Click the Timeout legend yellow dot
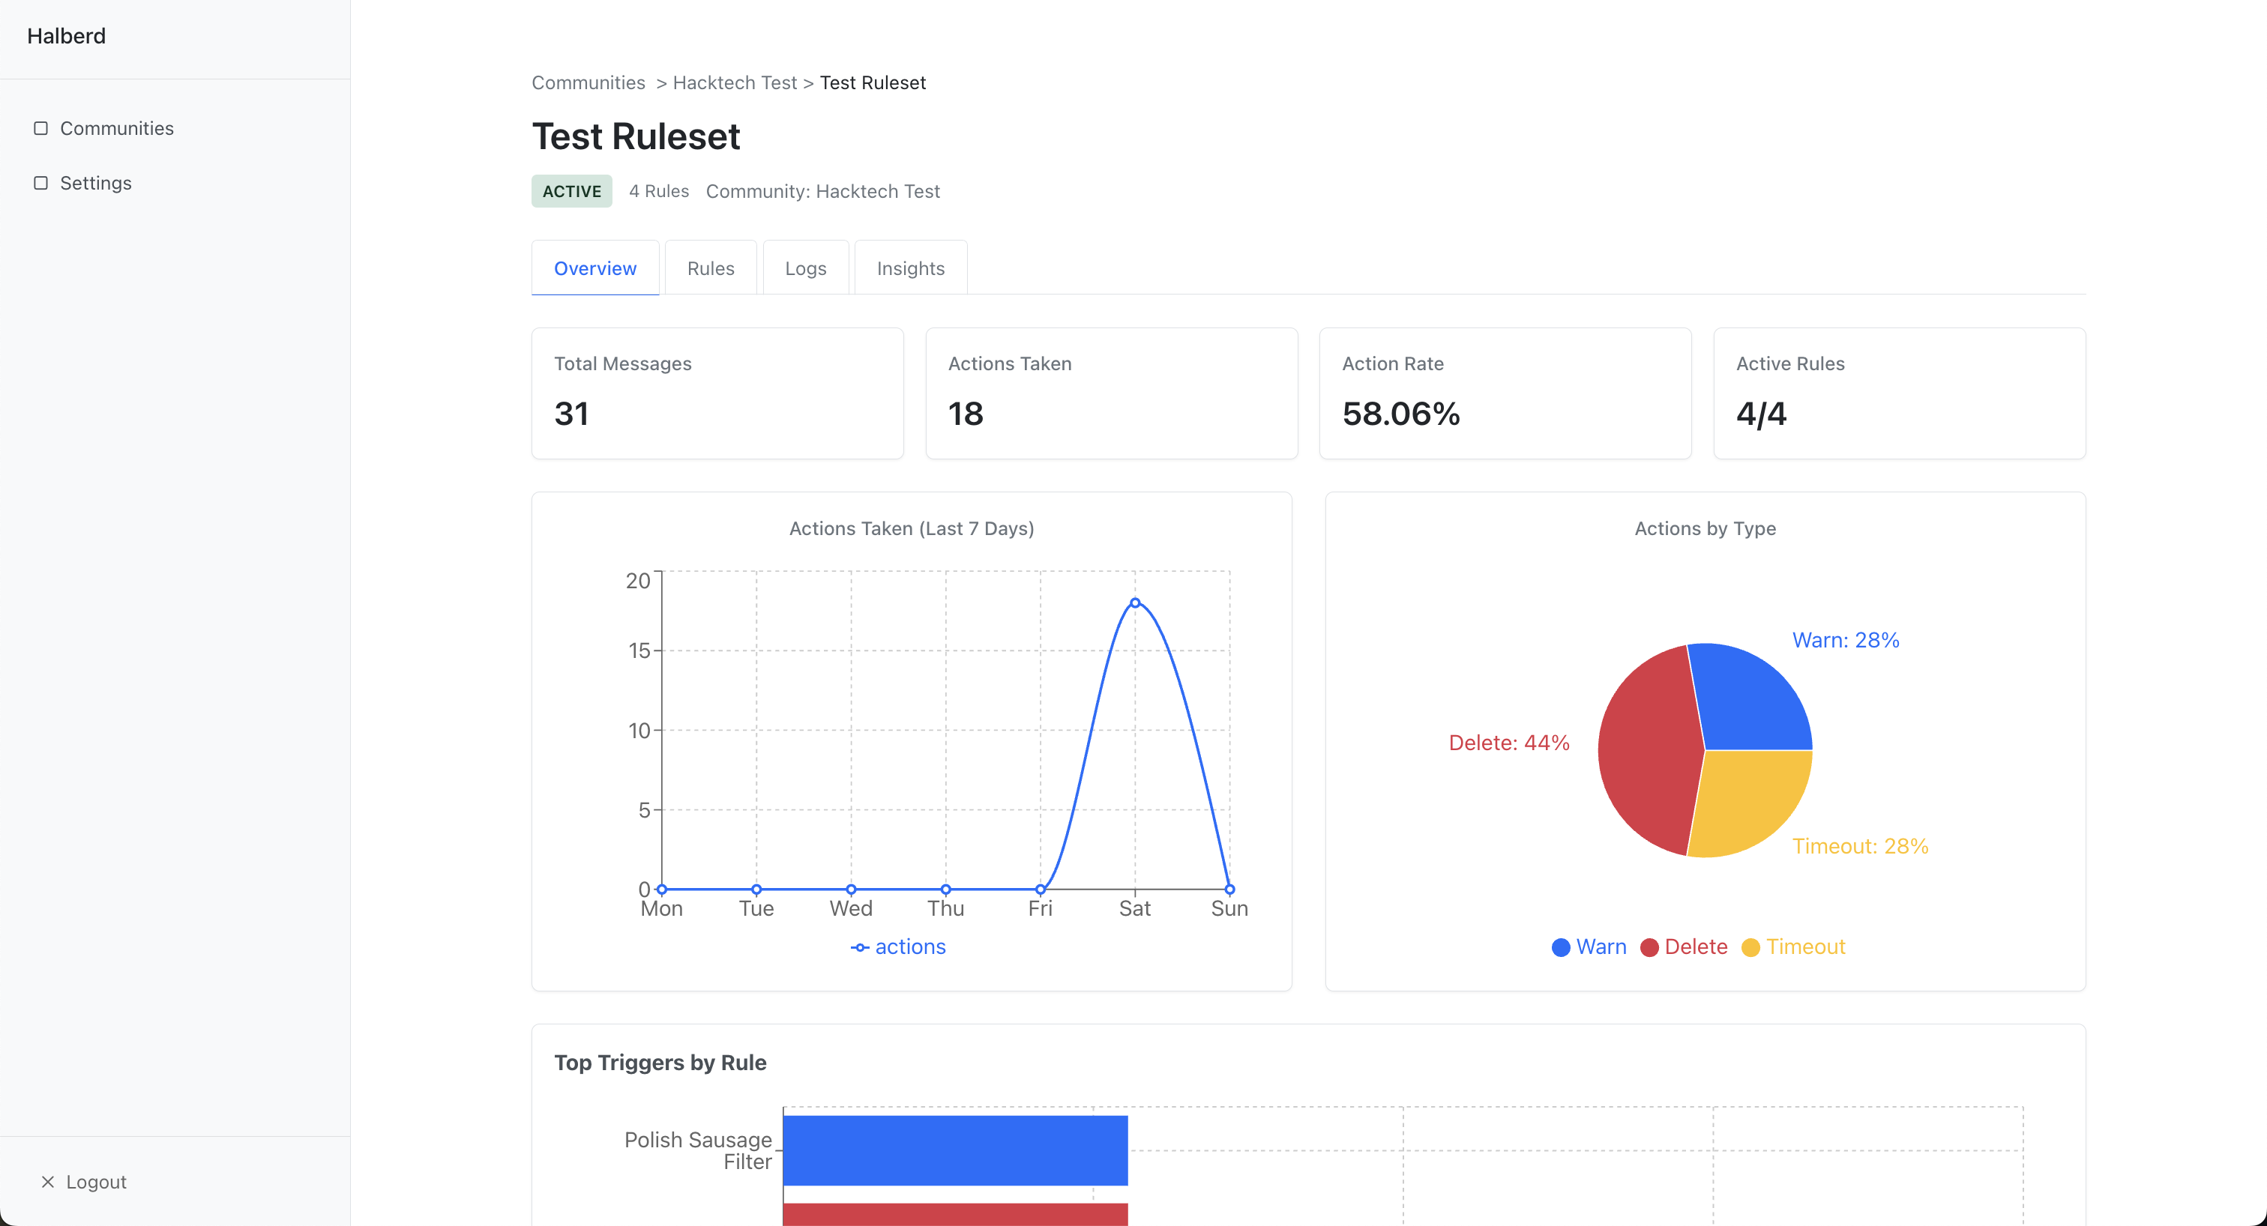 coord(1750,947)
